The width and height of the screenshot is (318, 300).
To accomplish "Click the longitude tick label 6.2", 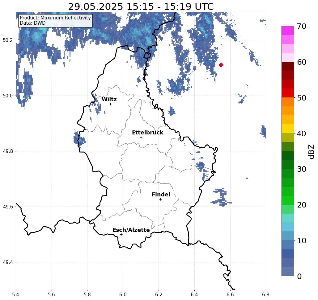I will tap(159, 294).
